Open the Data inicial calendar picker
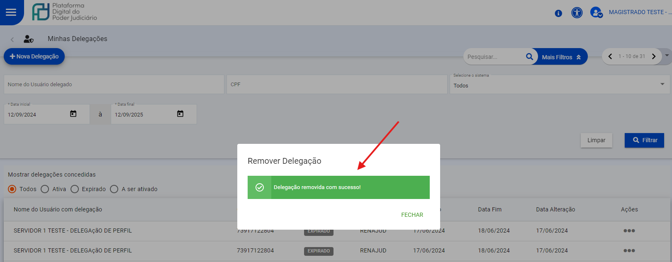The image size is (672, 262). (x=73, y=114)
